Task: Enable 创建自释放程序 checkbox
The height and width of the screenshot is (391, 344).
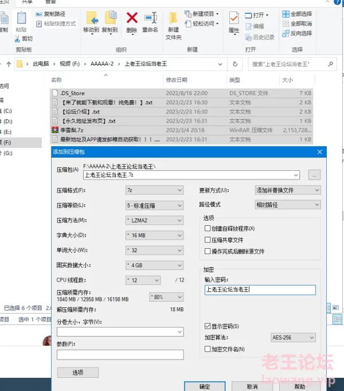Action: (x=208, y=229)
